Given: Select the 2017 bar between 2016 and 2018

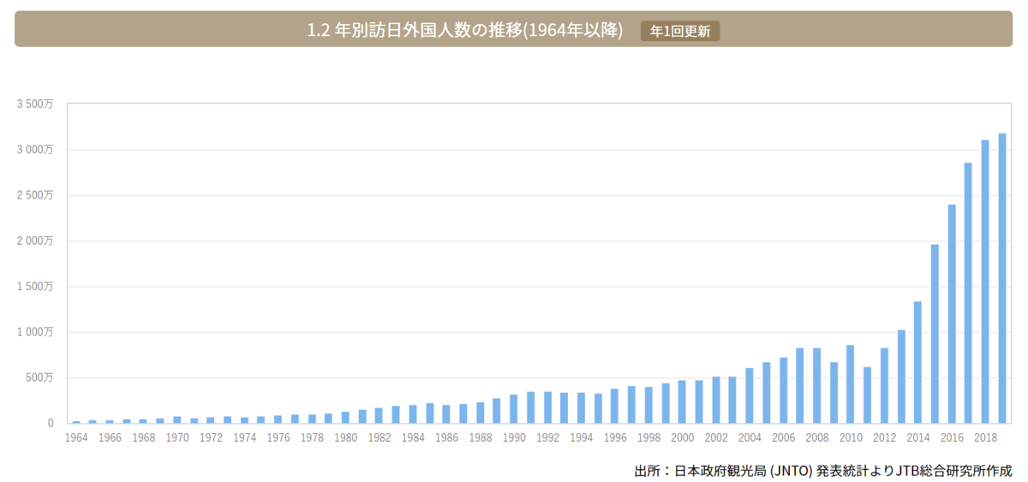Looking at the screenshot, I should click(x=968, y=293).
